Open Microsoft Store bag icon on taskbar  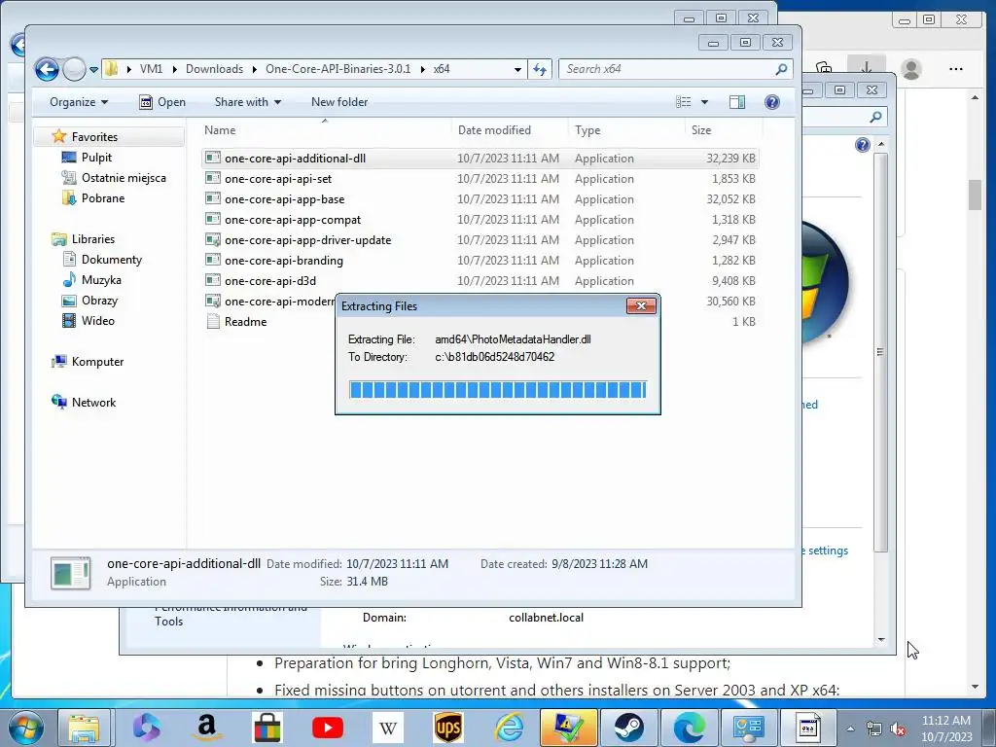(267, 728)
